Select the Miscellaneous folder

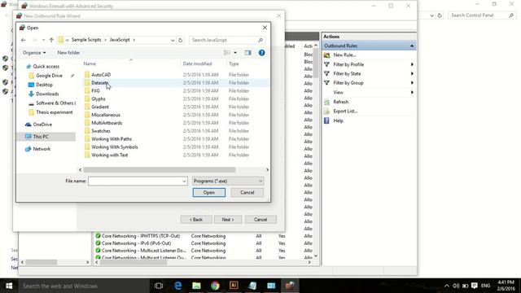pyautogui.click(x=106, y=115)
